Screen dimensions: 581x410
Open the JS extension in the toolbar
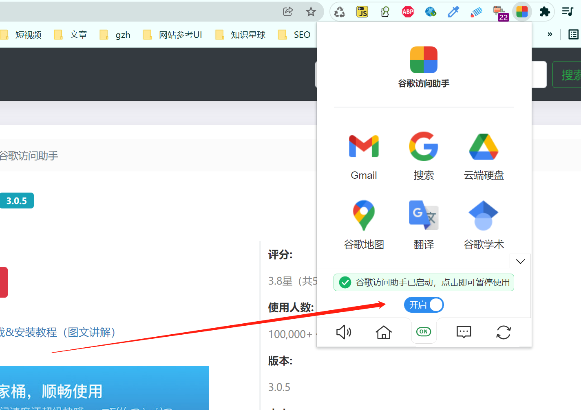pyautogui.click(x=362, y=12)
